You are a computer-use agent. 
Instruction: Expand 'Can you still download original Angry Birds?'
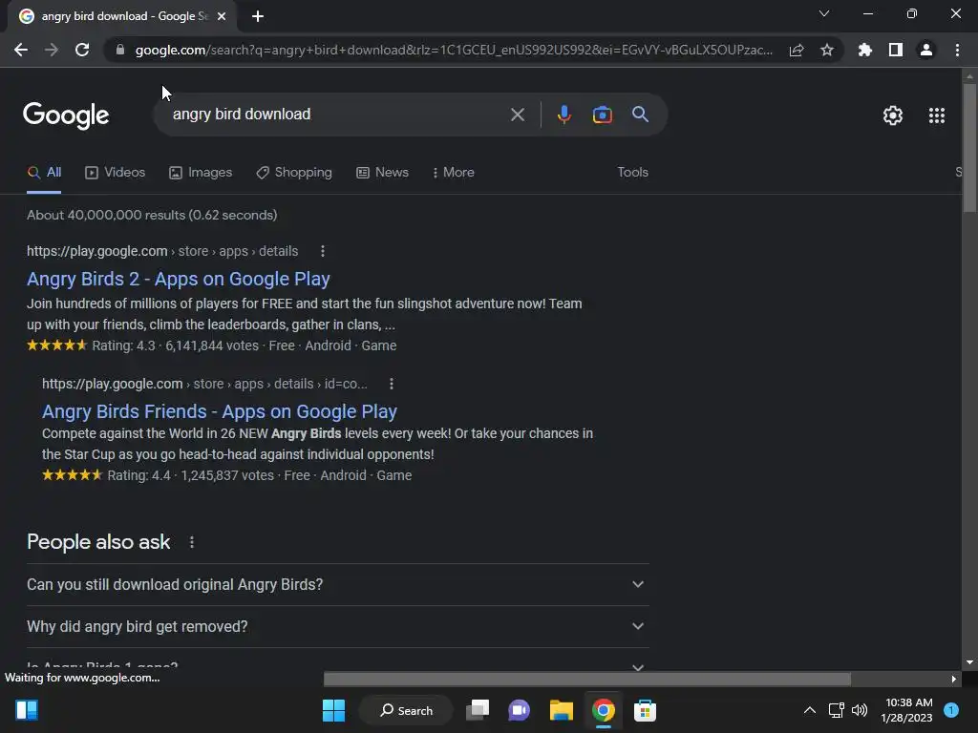(337, 585)
